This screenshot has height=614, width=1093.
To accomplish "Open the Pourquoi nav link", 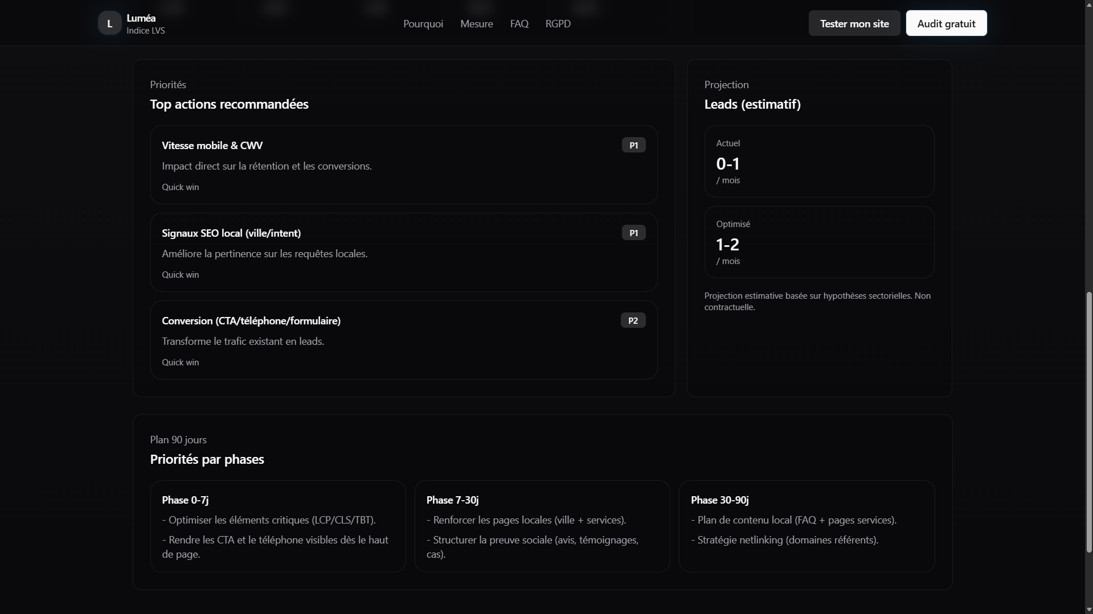I will pos(423,23).
